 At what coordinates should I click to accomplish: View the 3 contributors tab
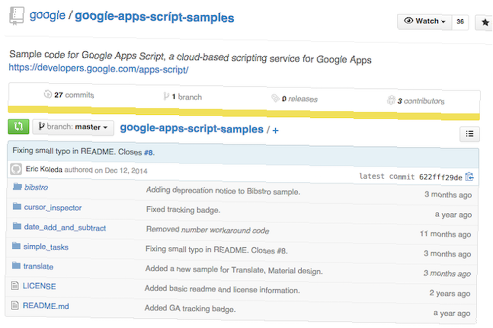coord(416,101)
